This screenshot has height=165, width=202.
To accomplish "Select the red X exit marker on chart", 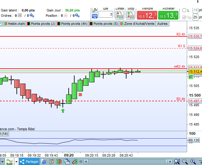I will (x=80, y=95).
